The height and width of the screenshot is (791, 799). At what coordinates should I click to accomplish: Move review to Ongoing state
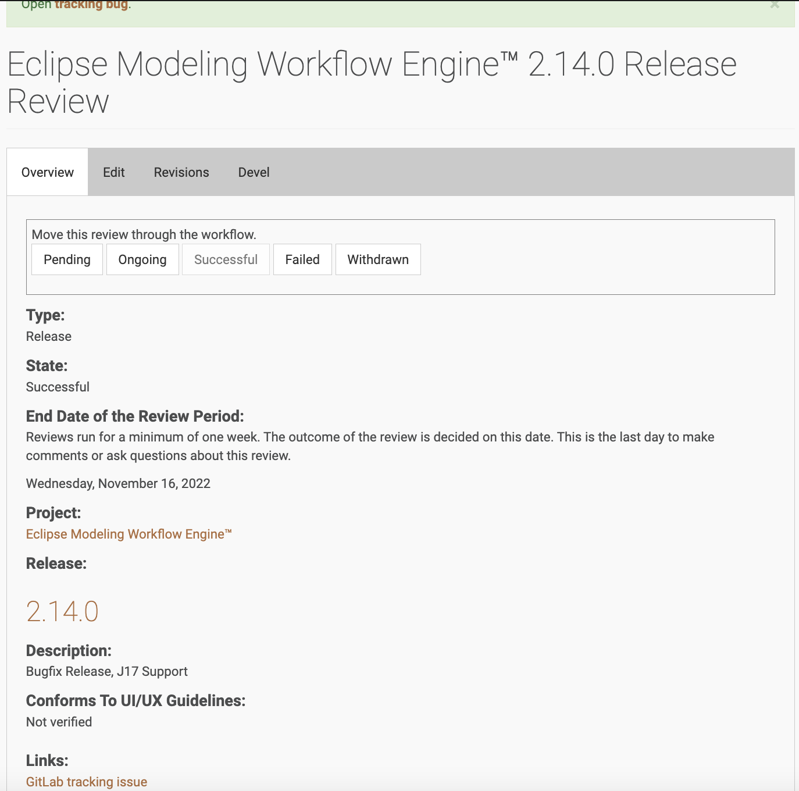coord(142,259)
